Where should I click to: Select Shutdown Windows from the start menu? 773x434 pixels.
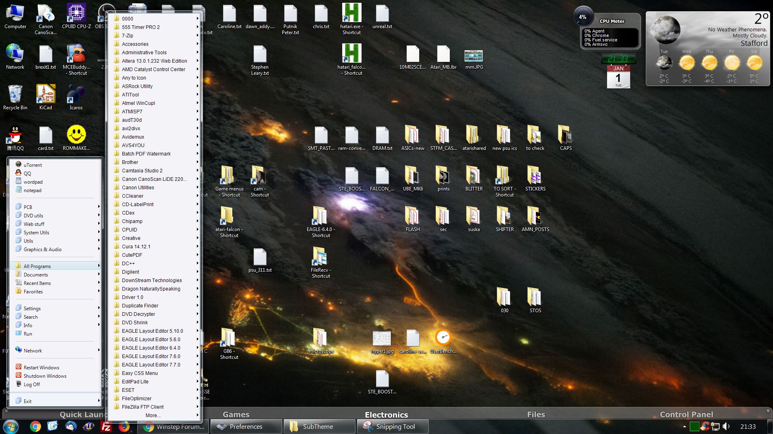[x=45, y=376]
